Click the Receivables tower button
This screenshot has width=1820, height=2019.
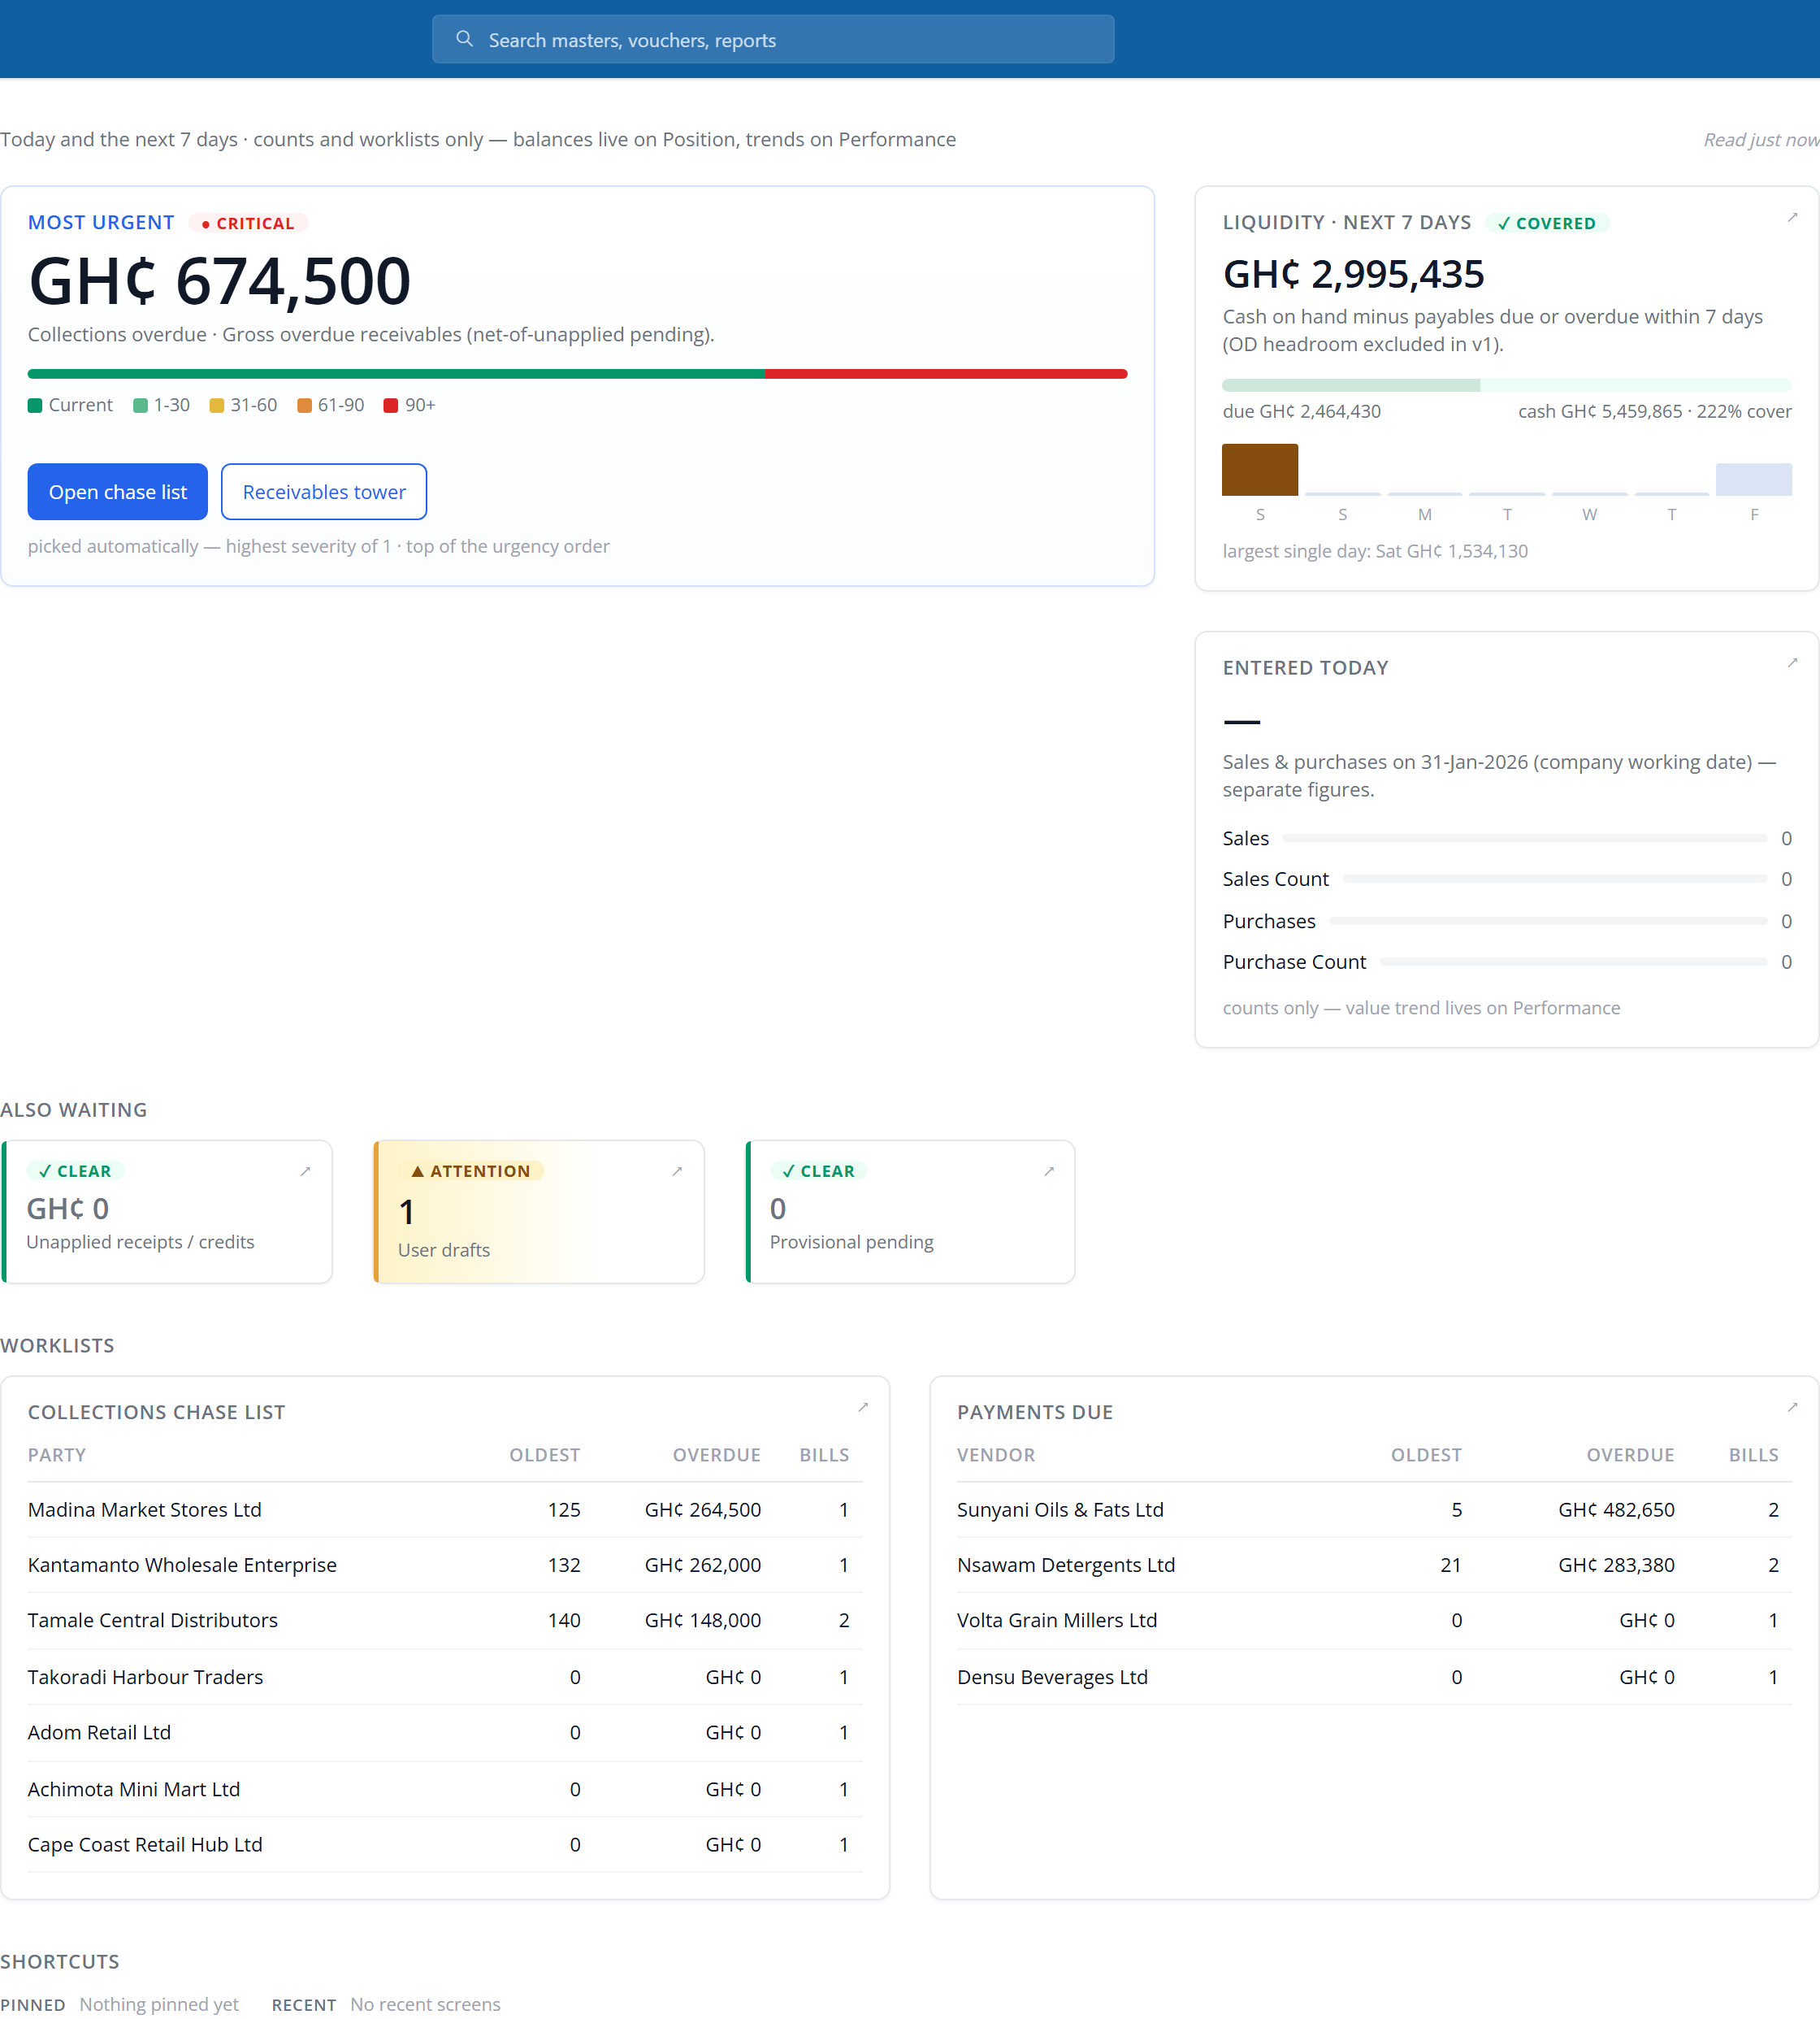324,491
